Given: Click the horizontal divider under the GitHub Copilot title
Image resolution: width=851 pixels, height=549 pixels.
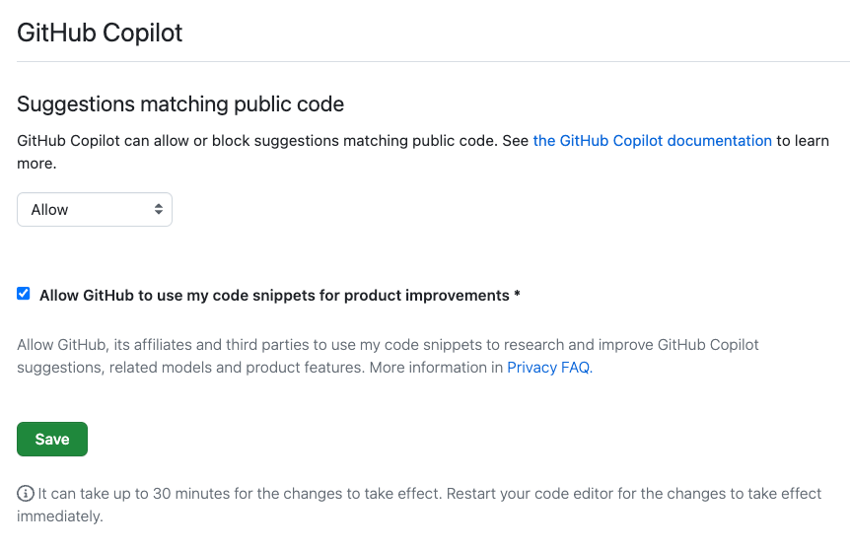Looking at the screenshot, I should tap(434, 61).
